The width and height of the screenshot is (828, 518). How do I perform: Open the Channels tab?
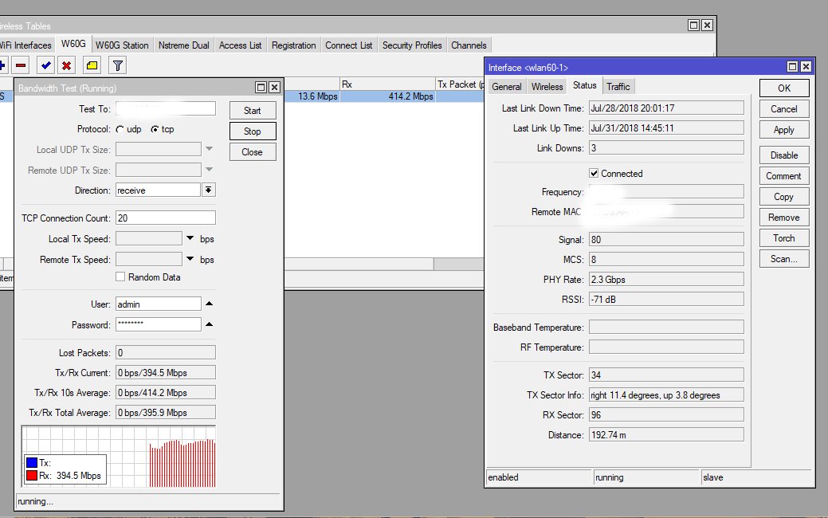pos(469,45)
